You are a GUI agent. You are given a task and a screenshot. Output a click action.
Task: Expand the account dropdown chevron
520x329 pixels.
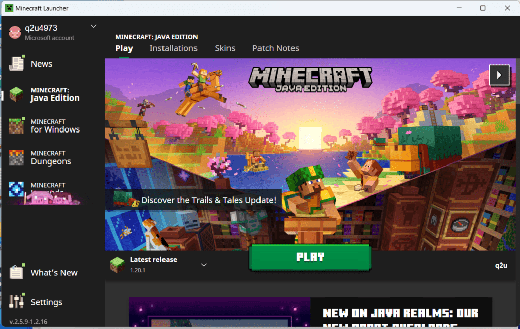click(x=93, y=26)
